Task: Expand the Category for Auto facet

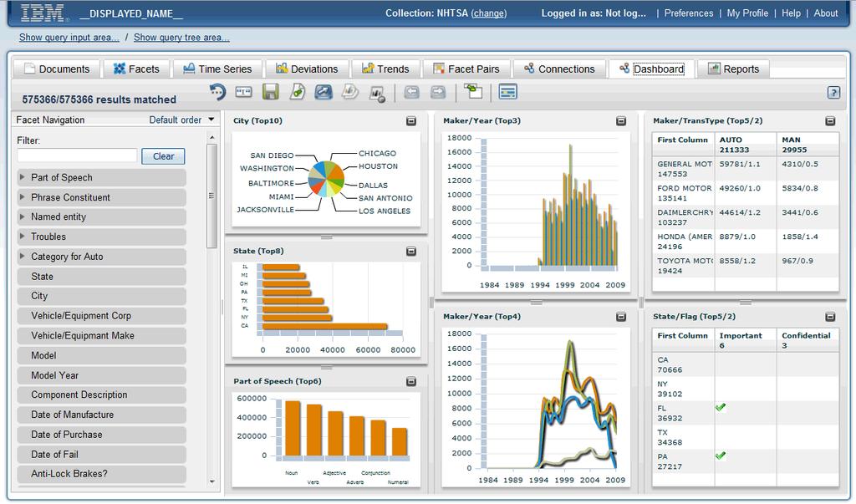Action: [x=22, y=256]
